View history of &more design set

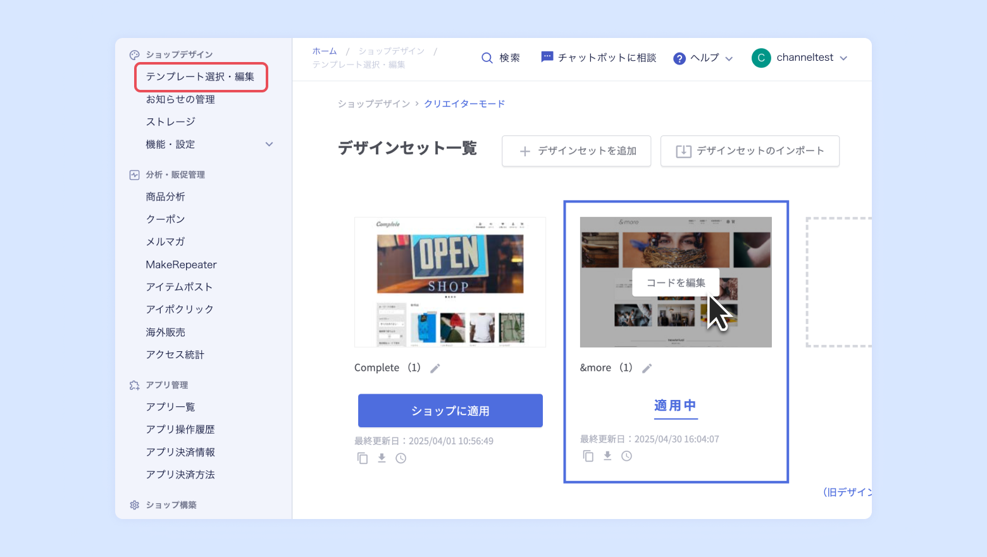(626, 456)
